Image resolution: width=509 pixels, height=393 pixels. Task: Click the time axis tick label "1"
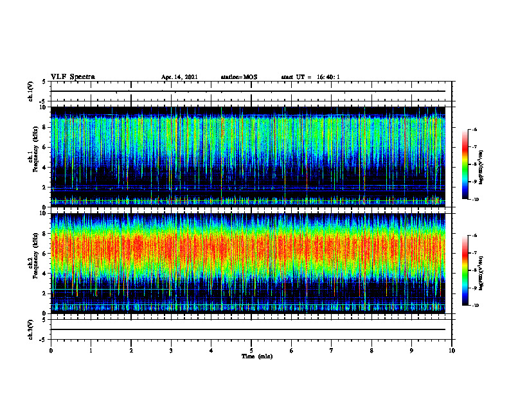91,351
